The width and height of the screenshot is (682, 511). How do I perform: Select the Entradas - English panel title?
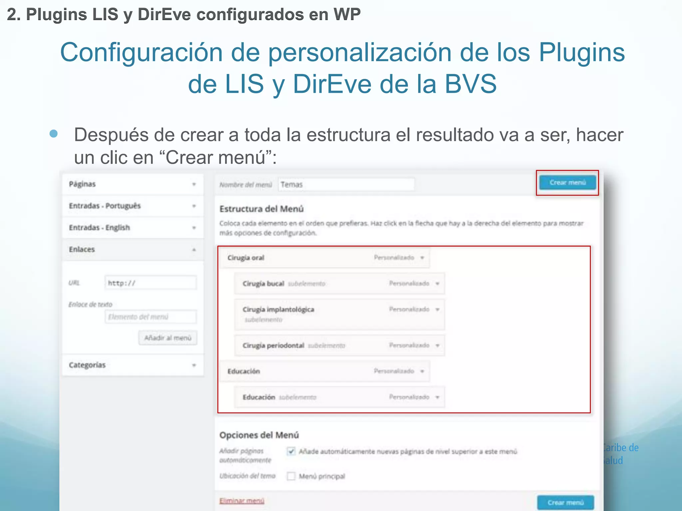click(x=99, y=228)
